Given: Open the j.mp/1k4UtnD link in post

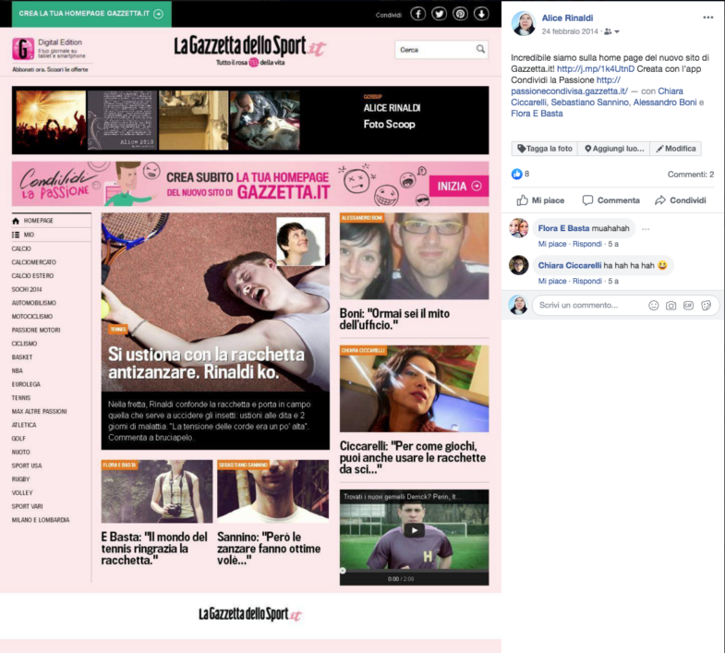Looking at the screenshot, I should (596, 69).
